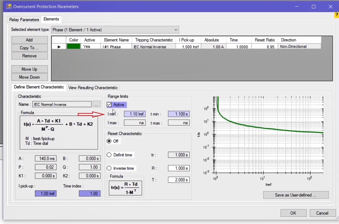Switch to Relay Parameters tab
This screenshot has height=224, width=339.
(24, 20)
